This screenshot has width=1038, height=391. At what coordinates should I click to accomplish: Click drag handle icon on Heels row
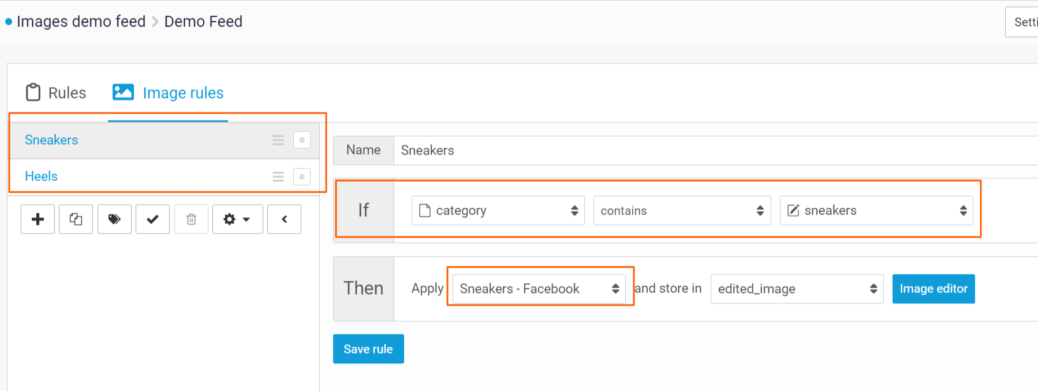point(278,176)
